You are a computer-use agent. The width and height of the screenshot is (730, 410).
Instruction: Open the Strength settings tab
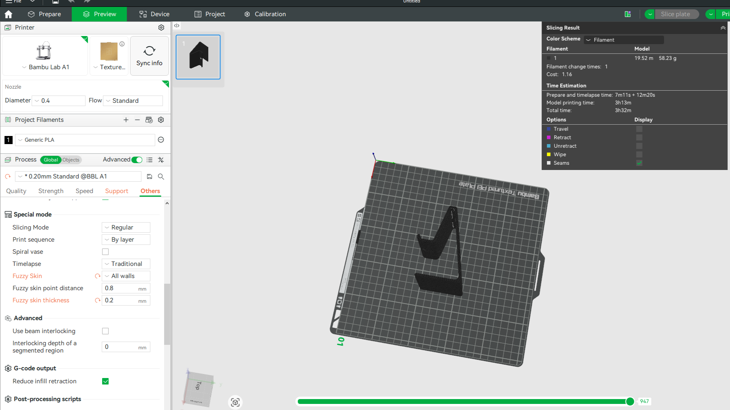[x=51, y=191]
